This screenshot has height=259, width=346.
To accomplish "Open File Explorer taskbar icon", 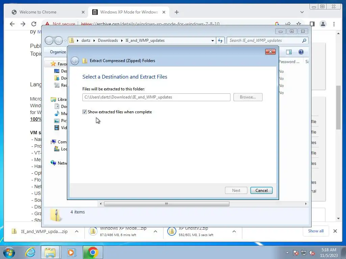I will tap(50, 252).
